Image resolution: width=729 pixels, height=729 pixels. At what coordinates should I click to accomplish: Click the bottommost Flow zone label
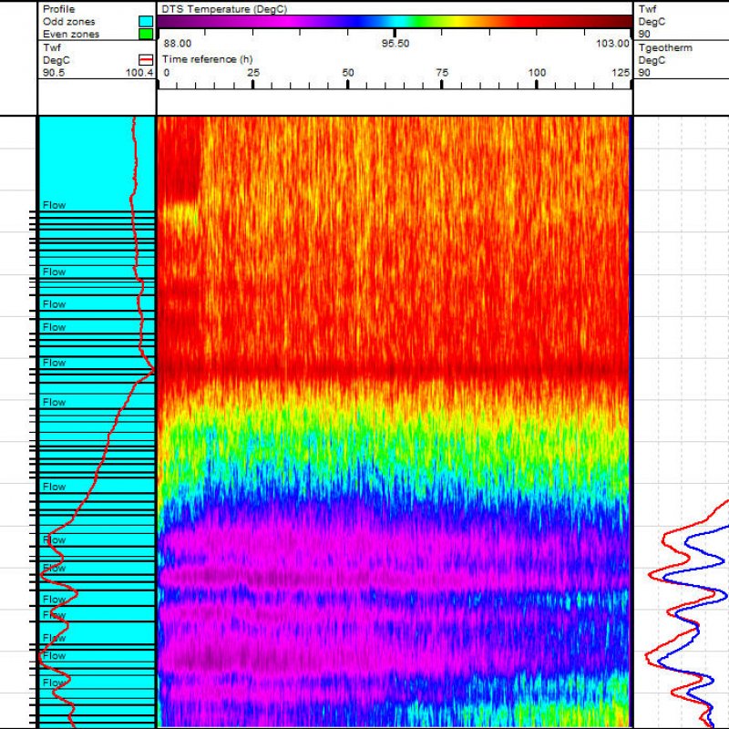(55, 683)
